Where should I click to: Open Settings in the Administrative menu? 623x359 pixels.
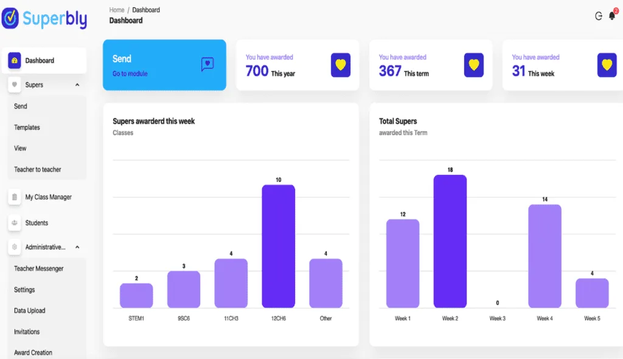(x=24, y=290)
